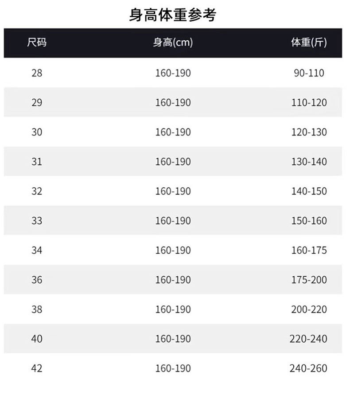350x402 pixels.
Task: Click the 160-175 weight range
Action: (x=309, y=250)
